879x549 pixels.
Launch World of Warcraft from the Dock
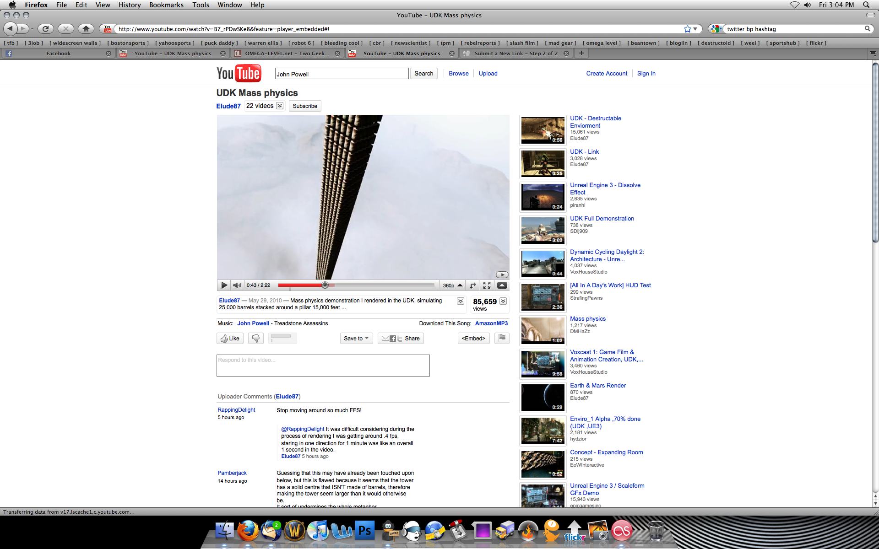click(x=295, y=531)
